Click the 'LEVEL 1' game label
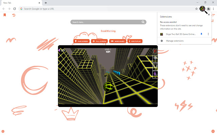This screenshot has height=135, width=217. (x=108, y=49)
